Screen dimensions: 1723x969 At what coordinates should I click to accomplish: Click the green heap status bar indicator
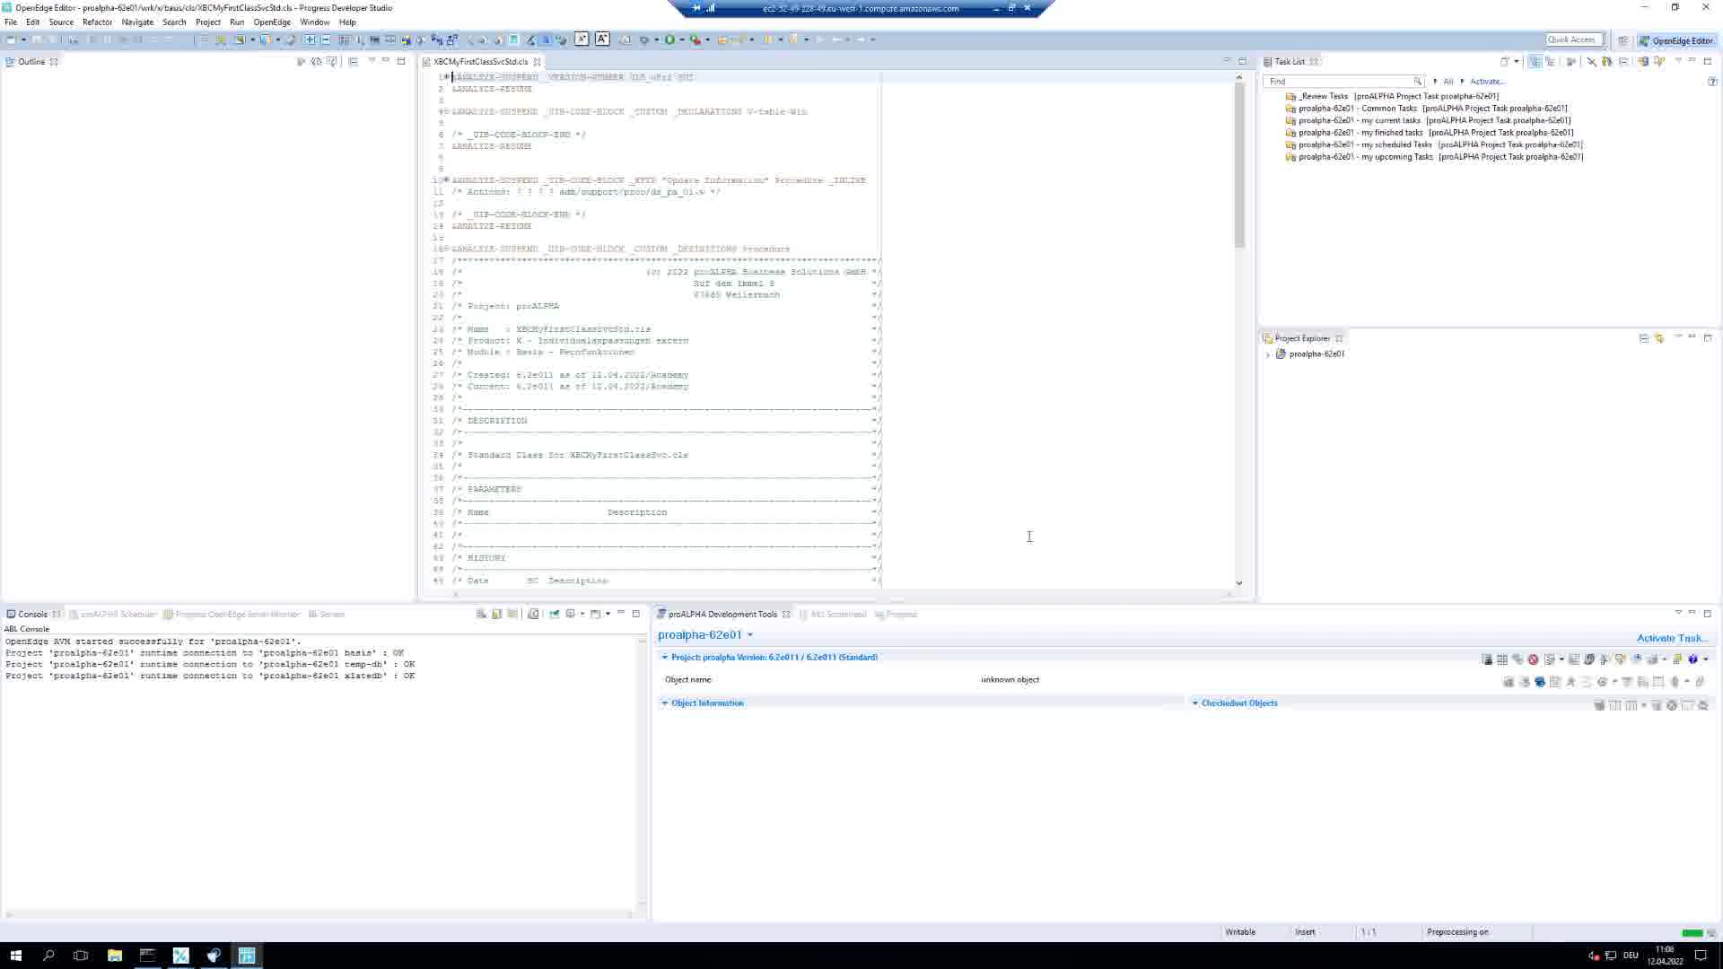coord(1692,932)
